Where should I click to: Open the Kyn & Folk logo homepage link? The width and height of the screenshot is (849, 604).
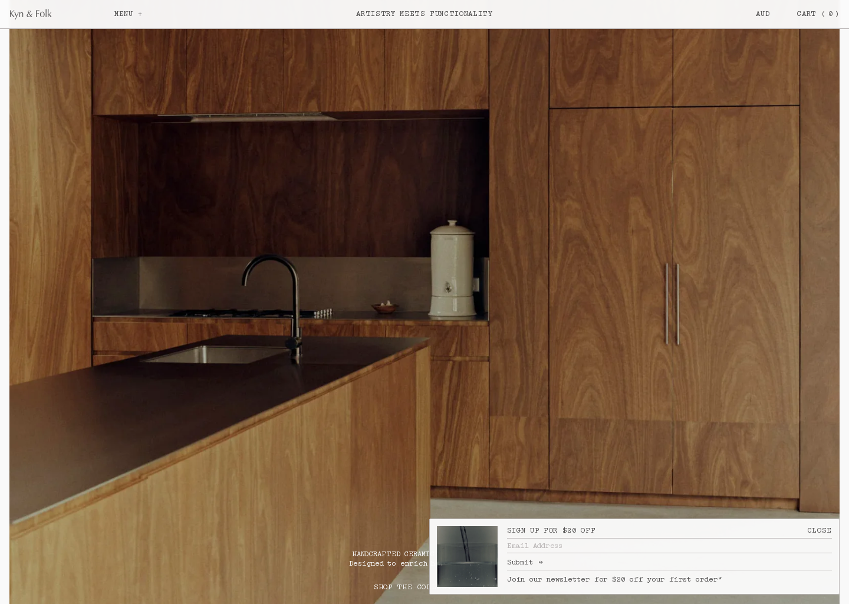pos(31,14)
